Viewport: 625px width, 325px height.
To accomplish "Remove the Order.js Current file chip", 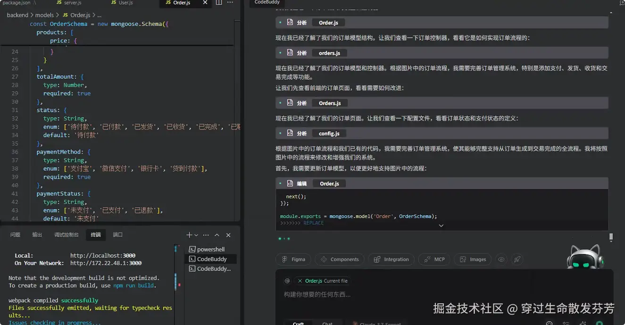I will tap(300, 280).
